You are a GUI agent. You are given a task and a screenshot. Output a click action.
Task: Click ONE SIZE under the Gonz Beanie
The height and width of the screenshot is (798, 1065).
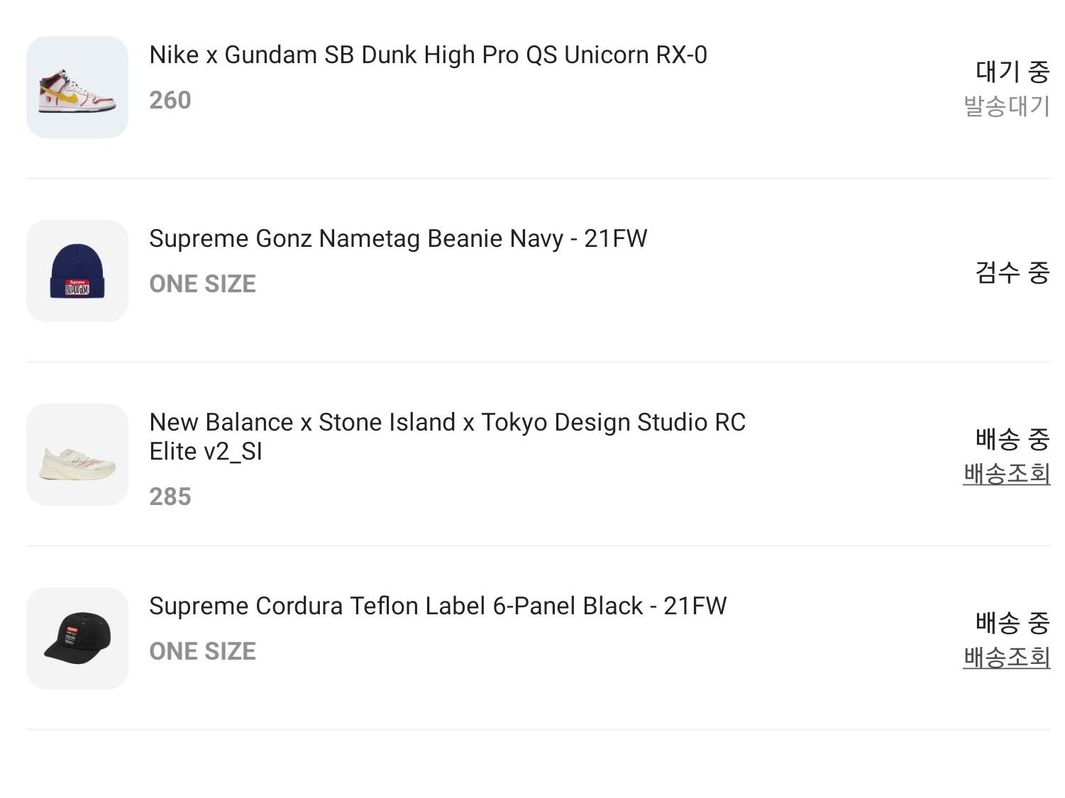203,284
